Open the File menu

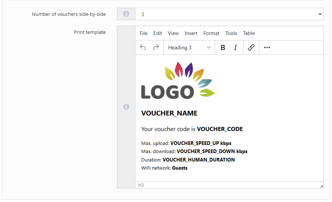tap(143, 33)
